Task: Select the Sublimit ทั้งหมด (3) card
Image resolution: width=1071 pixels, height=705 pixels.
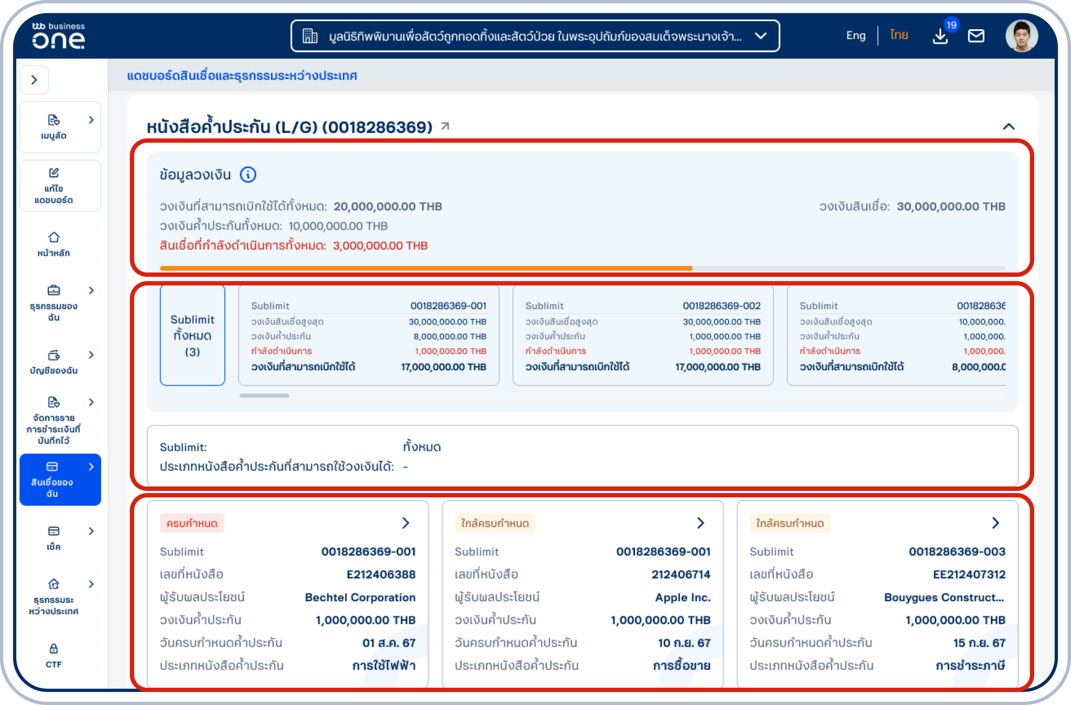Action: click(193, 336)
